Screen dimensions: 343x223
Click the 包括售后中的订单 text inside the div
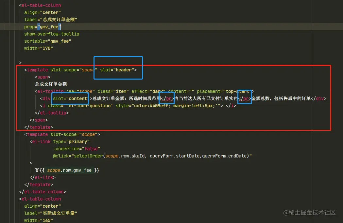pos(292,99)
